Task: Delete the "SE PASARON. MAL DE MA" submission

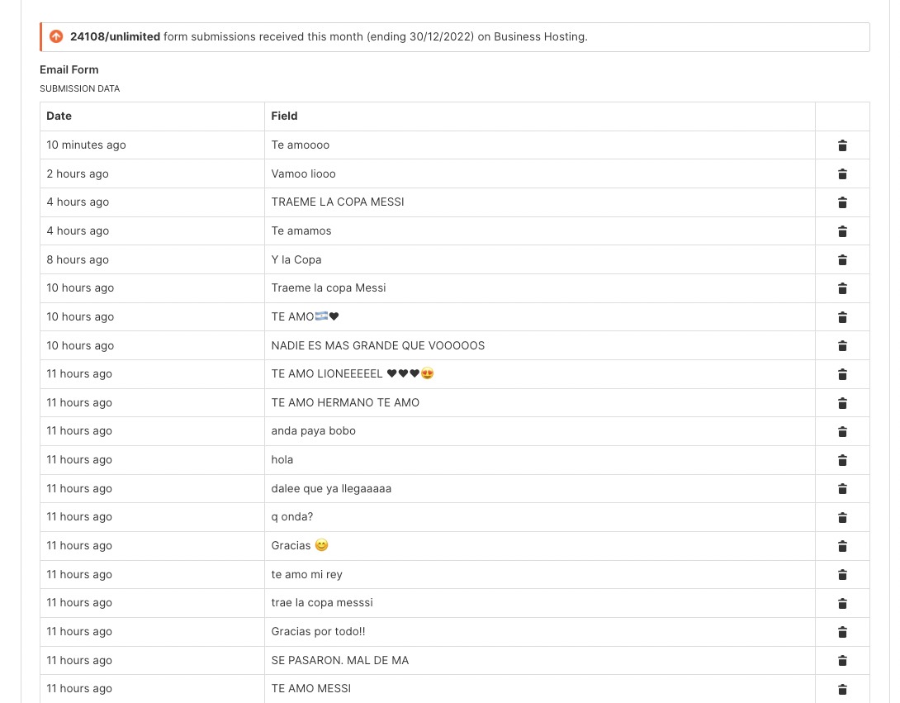Action: 842,660
